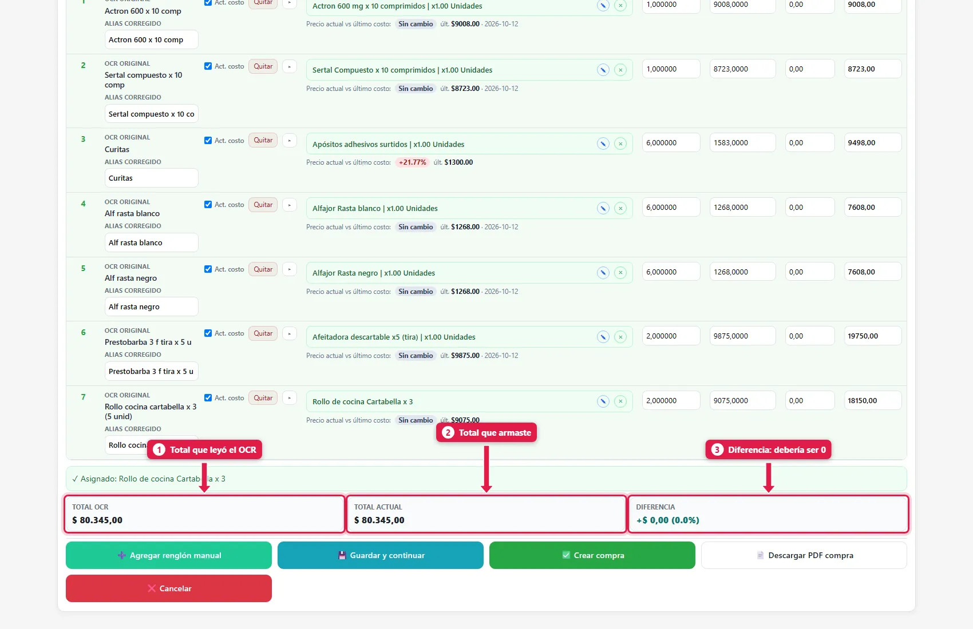Clear product match for Afeitadora descartable x5
This screenshot has height=629, width=973.
click(620, 337)
